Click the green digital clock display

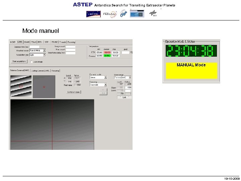pyautogui.click(x=191, y=51)
